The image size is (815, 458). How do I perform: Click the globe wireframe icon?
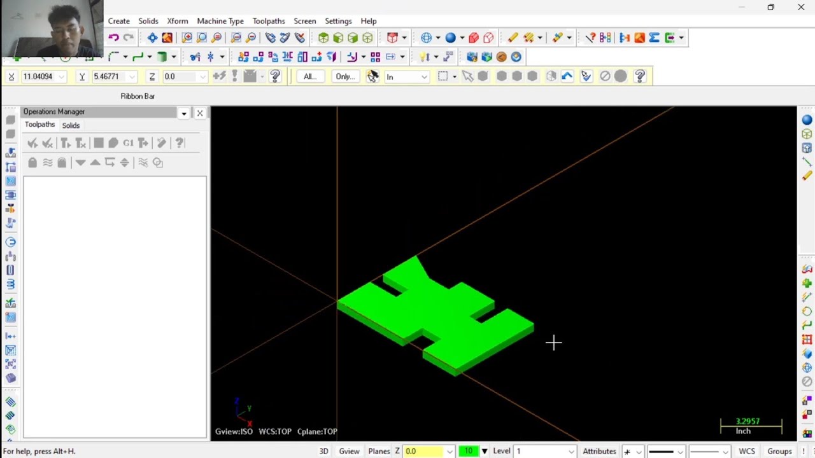pyautogui.click(x=426, y=38)
